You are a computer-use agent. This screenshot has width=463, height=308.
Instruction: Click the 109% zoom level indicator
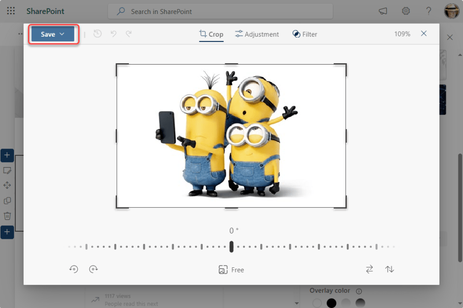click(x=402, y=34)
